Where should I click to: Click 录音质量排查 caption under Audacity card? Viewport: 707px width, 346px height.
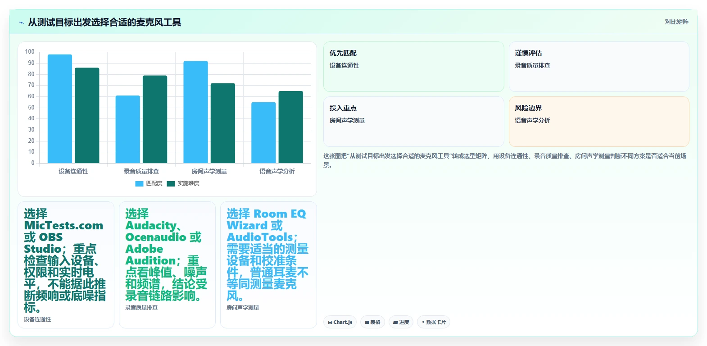coord(141,308)
